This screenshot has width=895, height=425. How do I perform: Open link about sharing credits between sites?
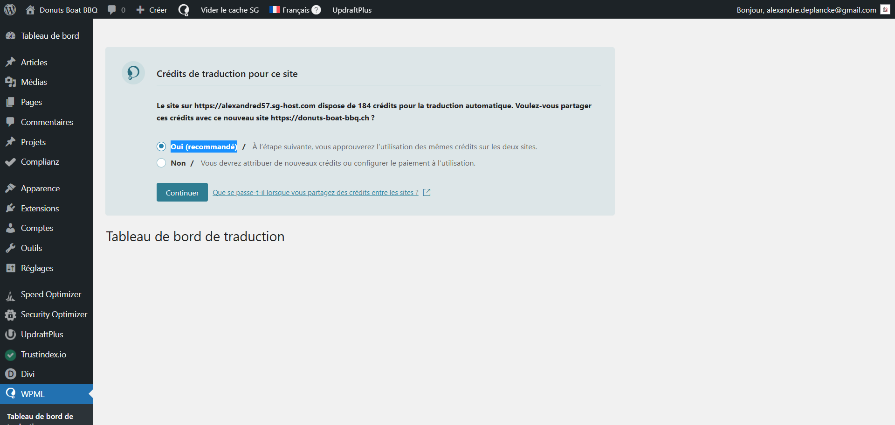[316, 193]
